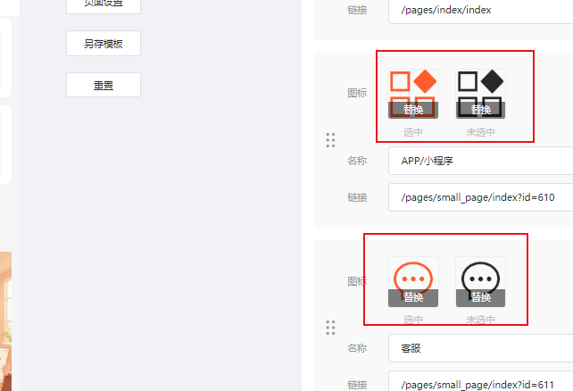Replace the unselected black chat bubble icon

[480, 297]
